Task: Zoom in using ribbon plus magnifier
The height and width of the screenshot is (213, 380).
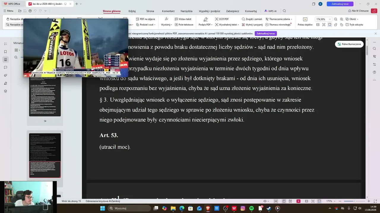Action: click(341, 19)
